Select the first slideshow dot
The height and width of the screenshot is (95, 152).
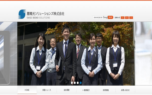(x=72, y=83)
